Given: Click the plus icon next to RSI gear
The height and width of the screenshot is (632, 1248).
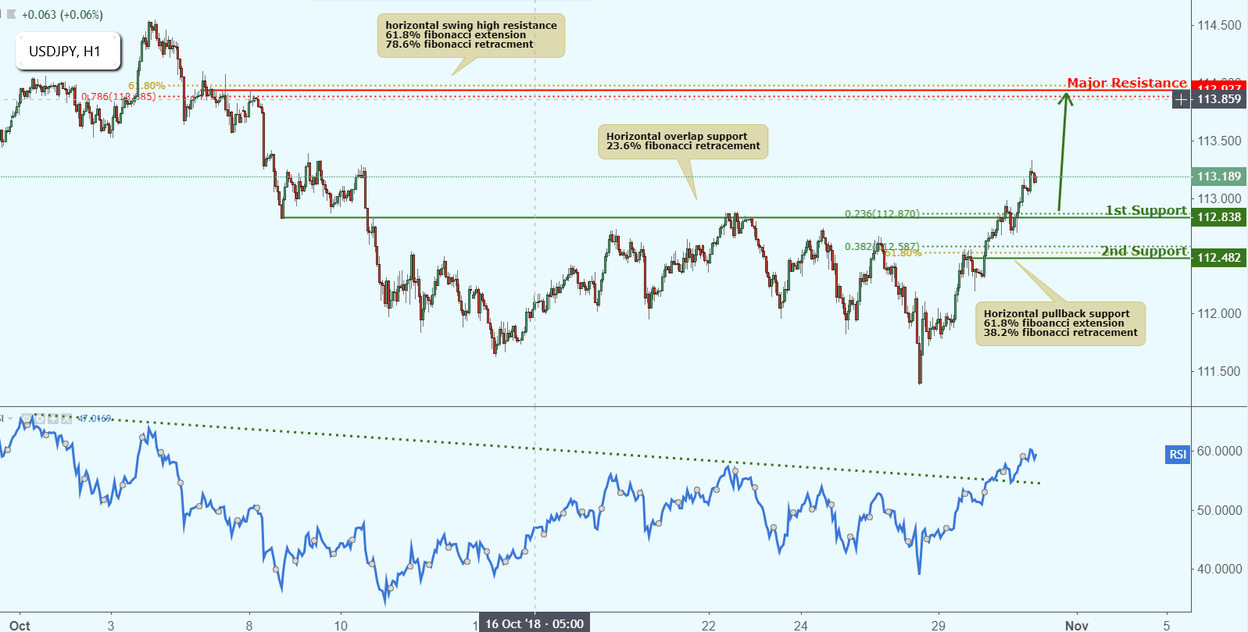Looking at the screenshot, I should point(53,419).
